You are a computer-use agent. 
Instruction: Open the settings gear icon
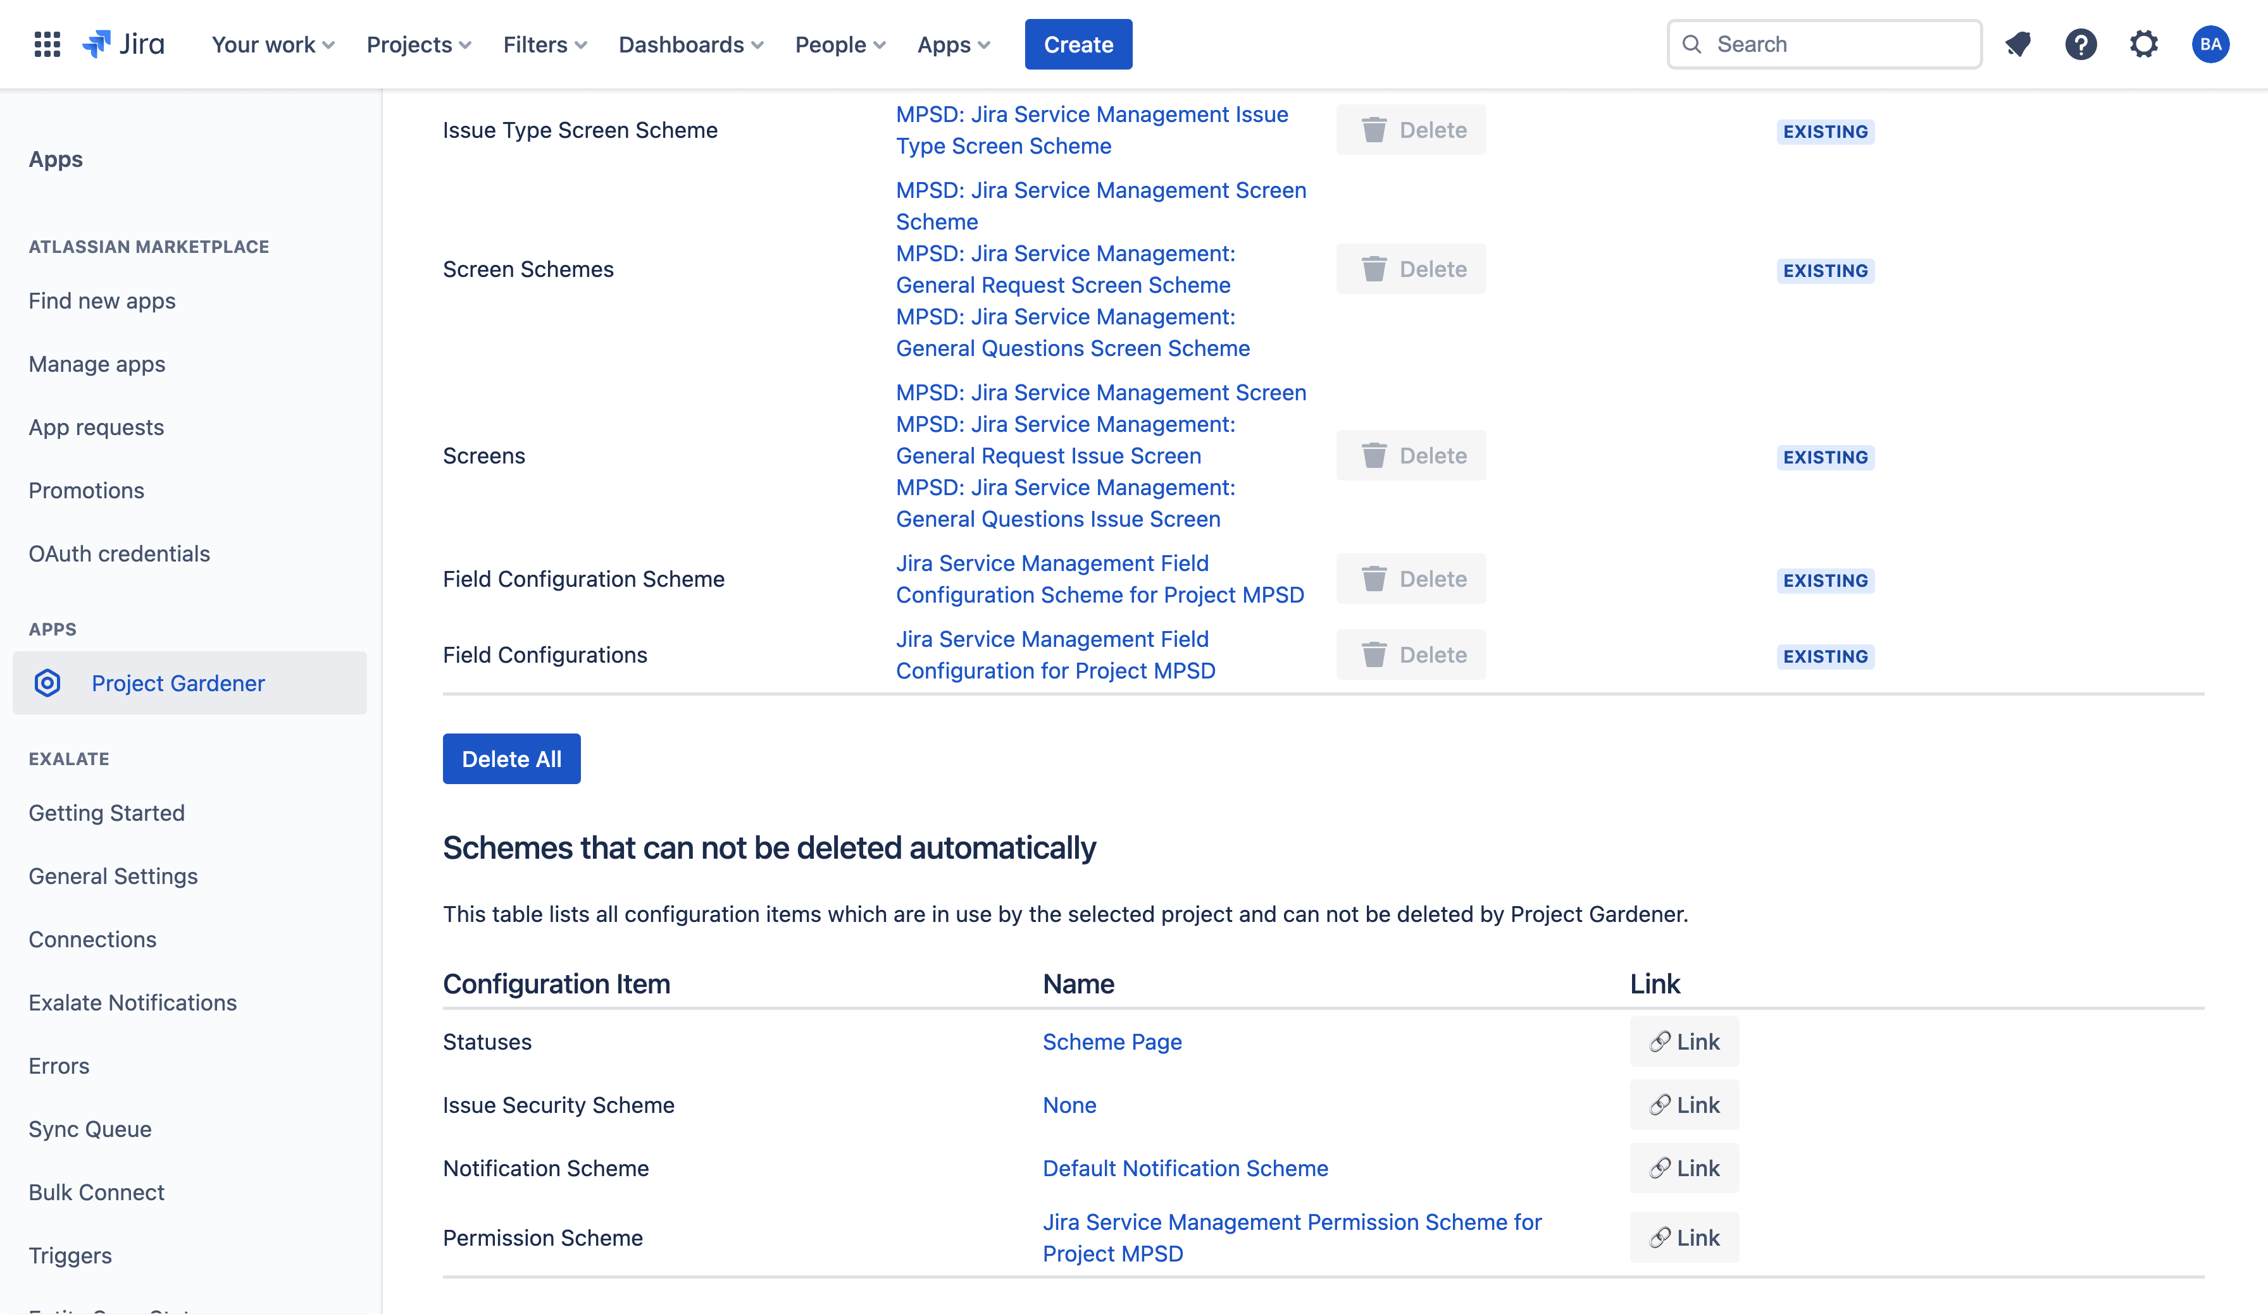pyautogui.click(x=2144, y=44)
